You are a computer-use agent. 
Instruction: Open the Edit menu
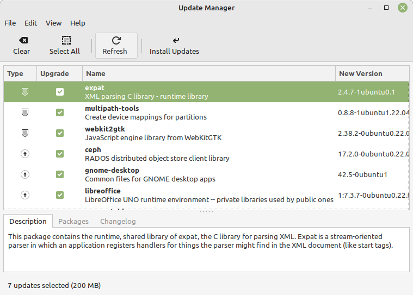point(31,23)
